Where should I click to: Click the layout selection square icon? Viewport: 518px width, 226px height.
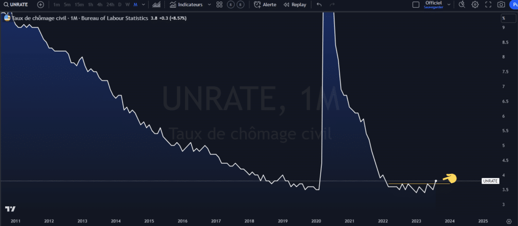(x=416, y=5)
